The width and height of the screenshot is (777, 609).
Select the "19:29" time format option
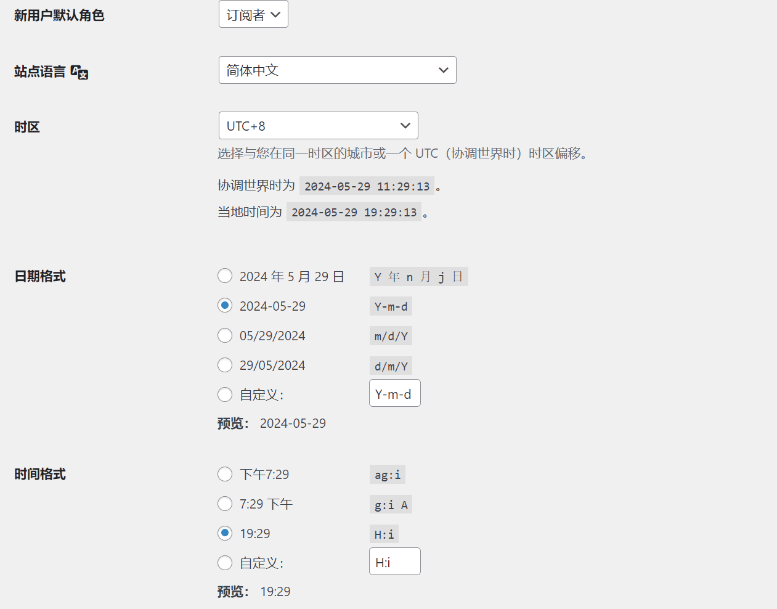coord(225,533)
